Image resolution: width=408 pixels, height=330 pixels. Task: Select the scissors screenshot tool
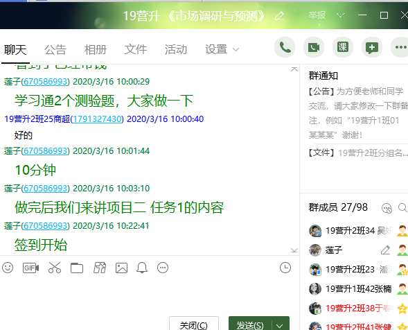[55, 268]
